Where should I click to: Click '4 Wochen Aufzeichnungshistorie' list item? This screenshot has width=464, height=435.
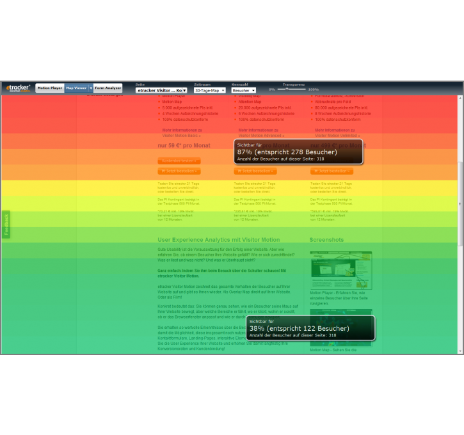pos(190,114)
